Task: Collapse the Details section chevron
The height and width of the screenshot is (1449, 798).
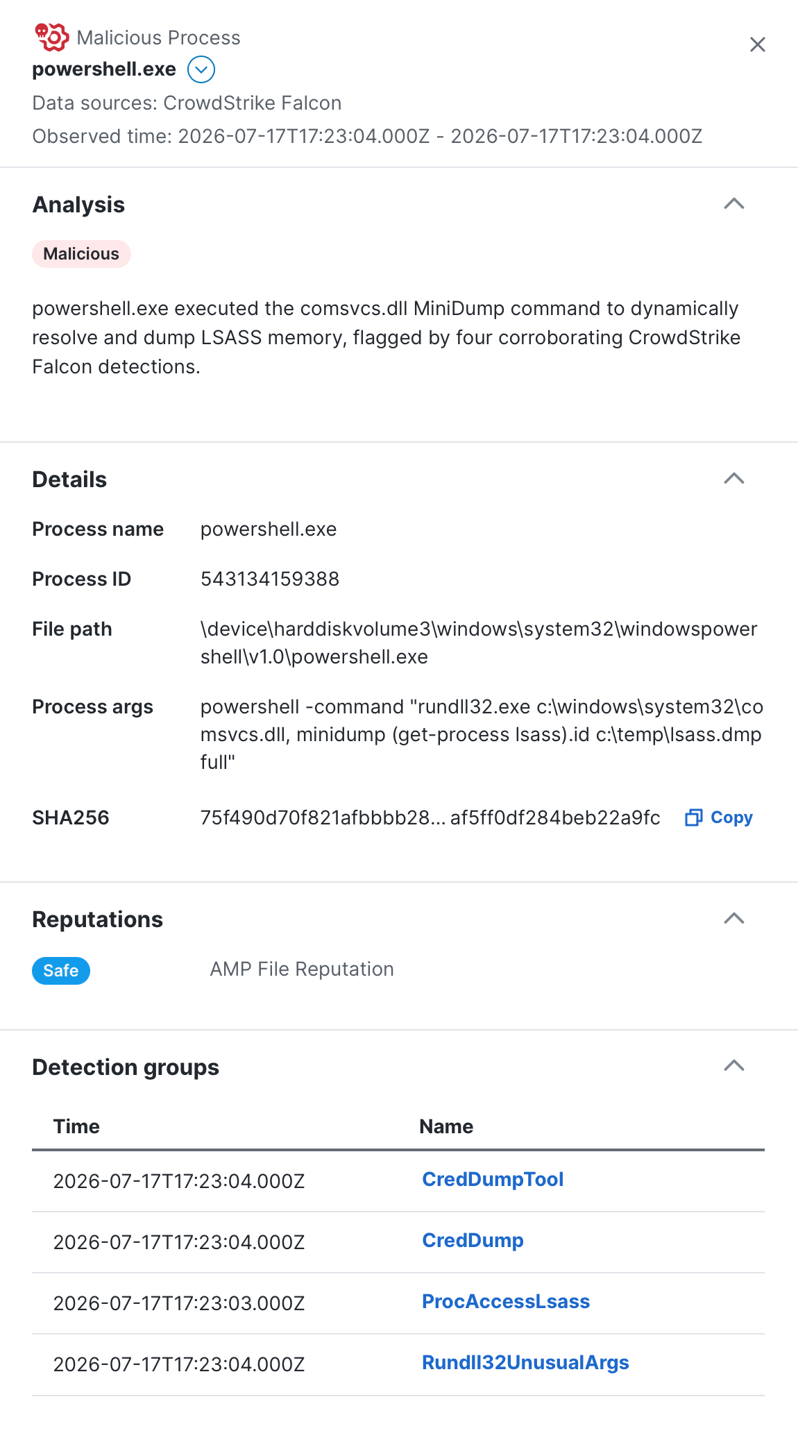Action: pos(734,478)
